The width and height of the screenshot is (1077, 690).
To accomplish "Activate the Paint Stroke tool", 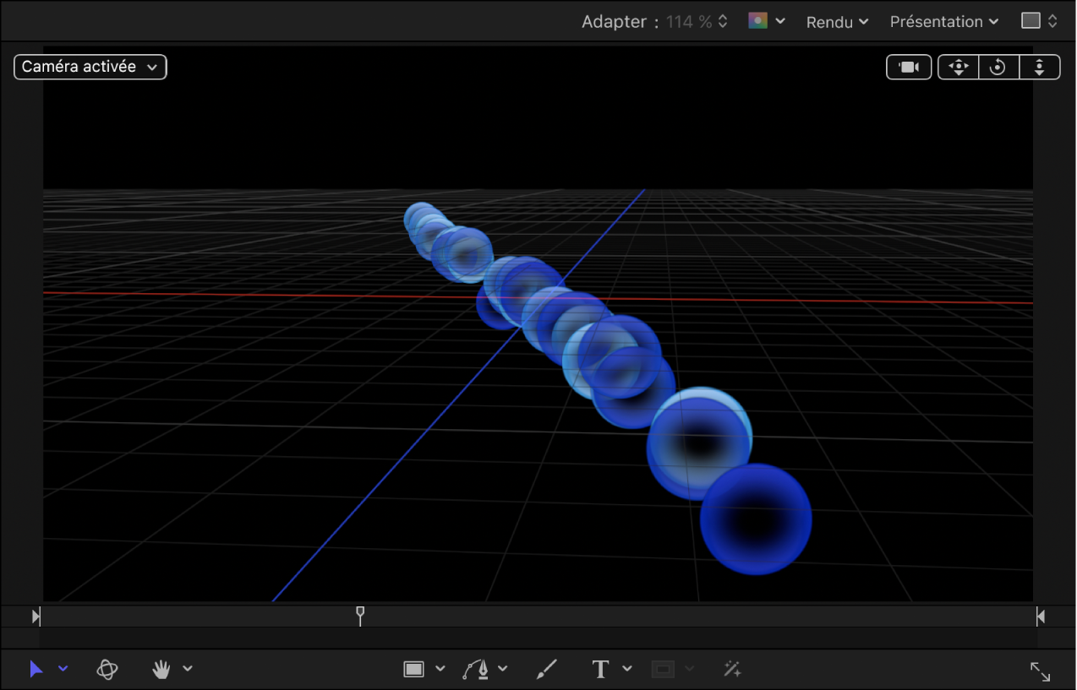I will click(546, 668).
